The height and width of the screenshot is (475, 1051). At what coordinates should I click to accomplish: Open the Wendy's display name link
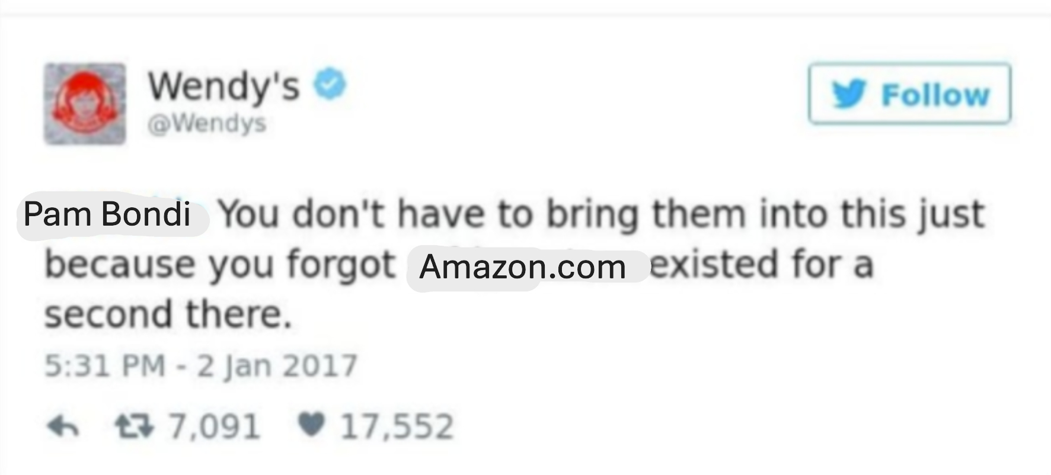(224, 86)
